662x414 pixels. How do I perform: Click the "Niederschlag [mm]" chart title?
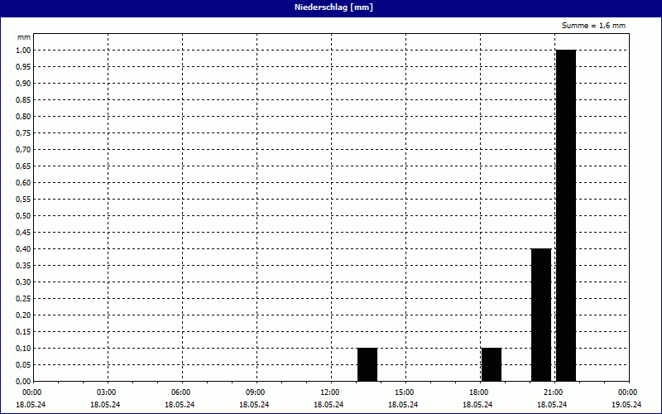click(333, 7)
